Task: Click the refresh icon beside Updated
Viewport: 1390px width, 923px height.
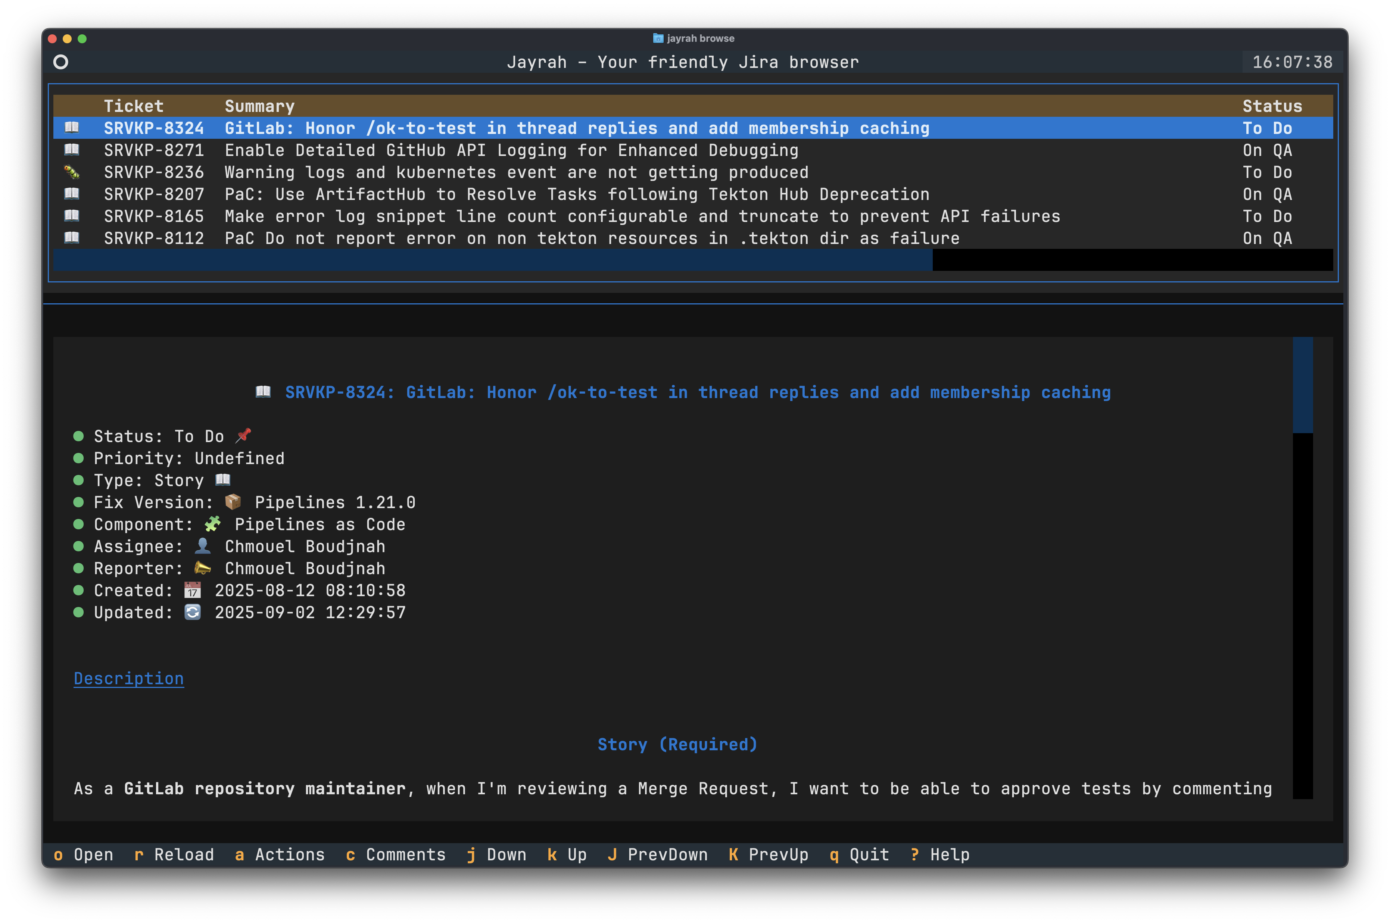Action: pyautogui.click(x=193, y=611)
